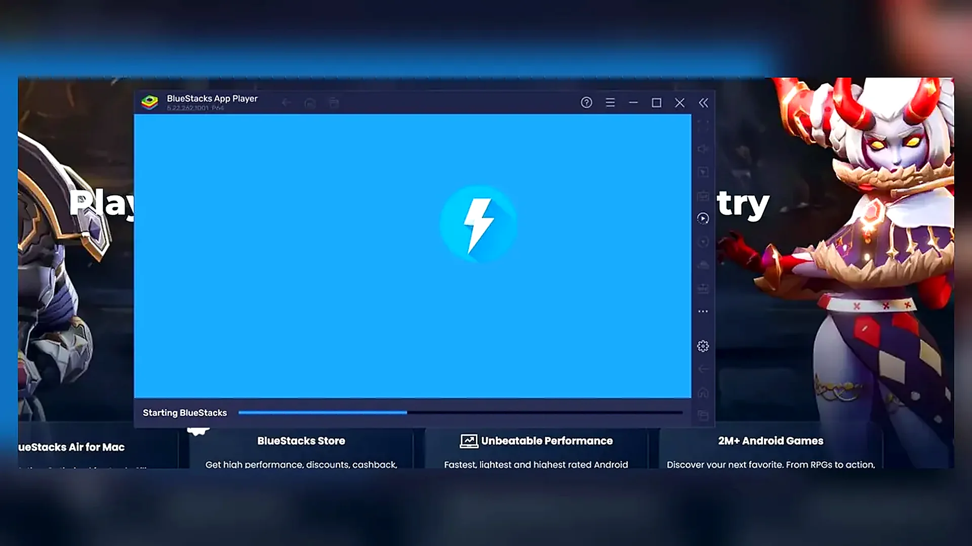Click the dimmed home icon in the title bar
The image size is (972, 546).
(x=310, y=103)
